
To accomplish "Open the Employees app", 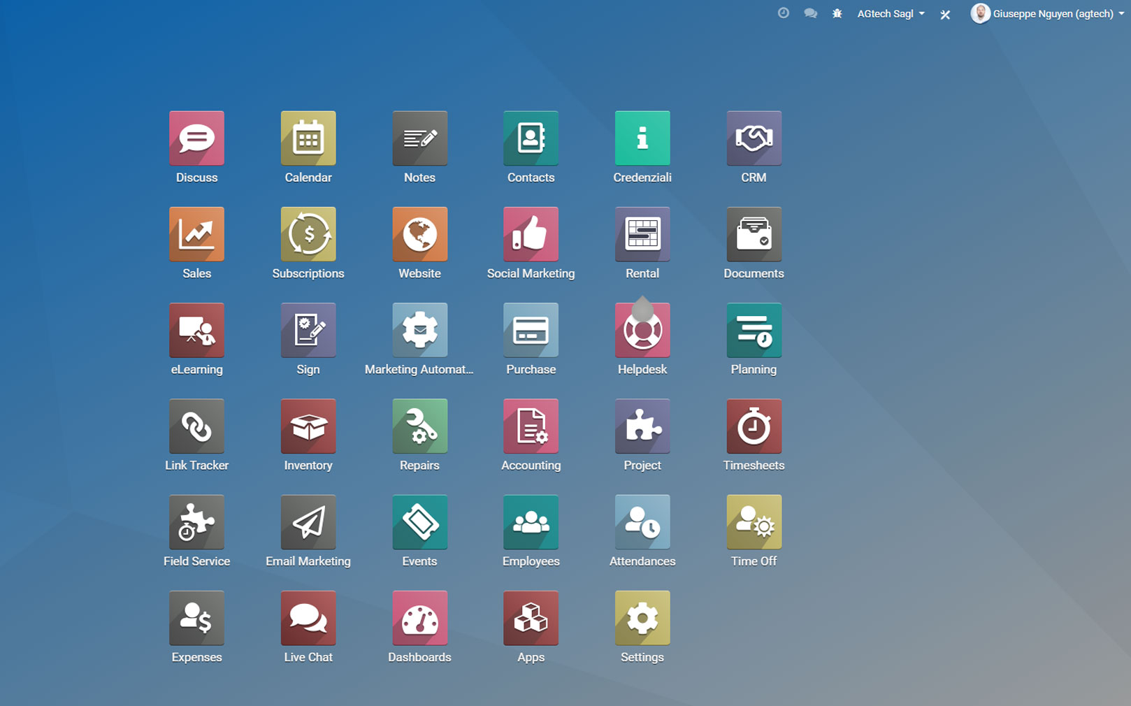I will [x=531, y=522].
